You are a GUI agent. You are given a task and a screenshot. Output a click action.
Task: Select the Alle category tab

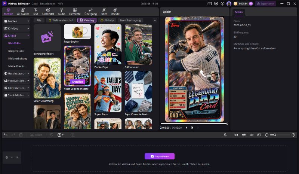click(x=39, y=20)
